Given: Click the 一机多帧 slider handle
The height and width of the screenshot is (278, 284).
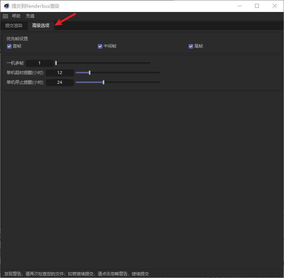Looking at the screenshot, I should 56,63.
